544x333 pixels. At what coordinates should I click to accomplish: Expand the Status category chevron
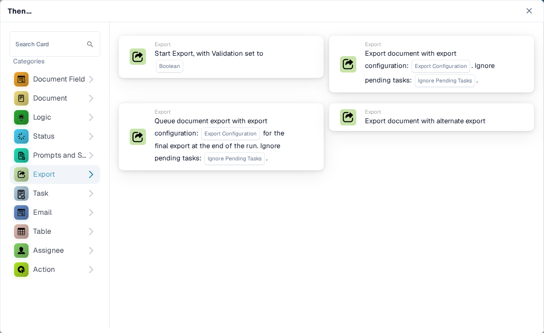point(91,136)
